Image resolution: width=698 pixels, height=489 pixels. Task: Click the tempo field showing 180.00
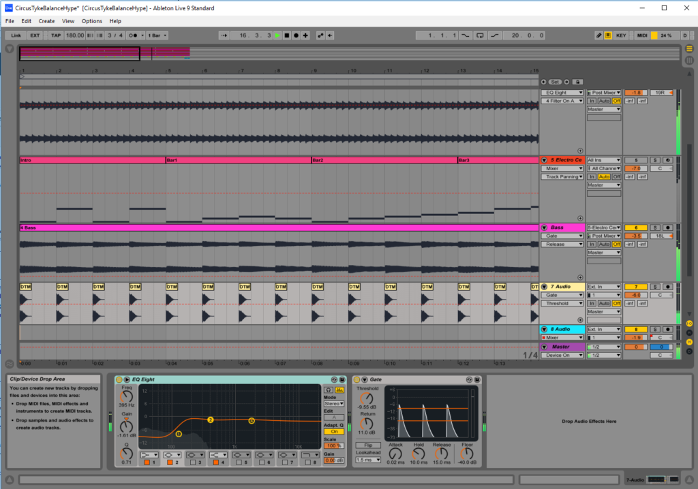click(x=75, y=35)
